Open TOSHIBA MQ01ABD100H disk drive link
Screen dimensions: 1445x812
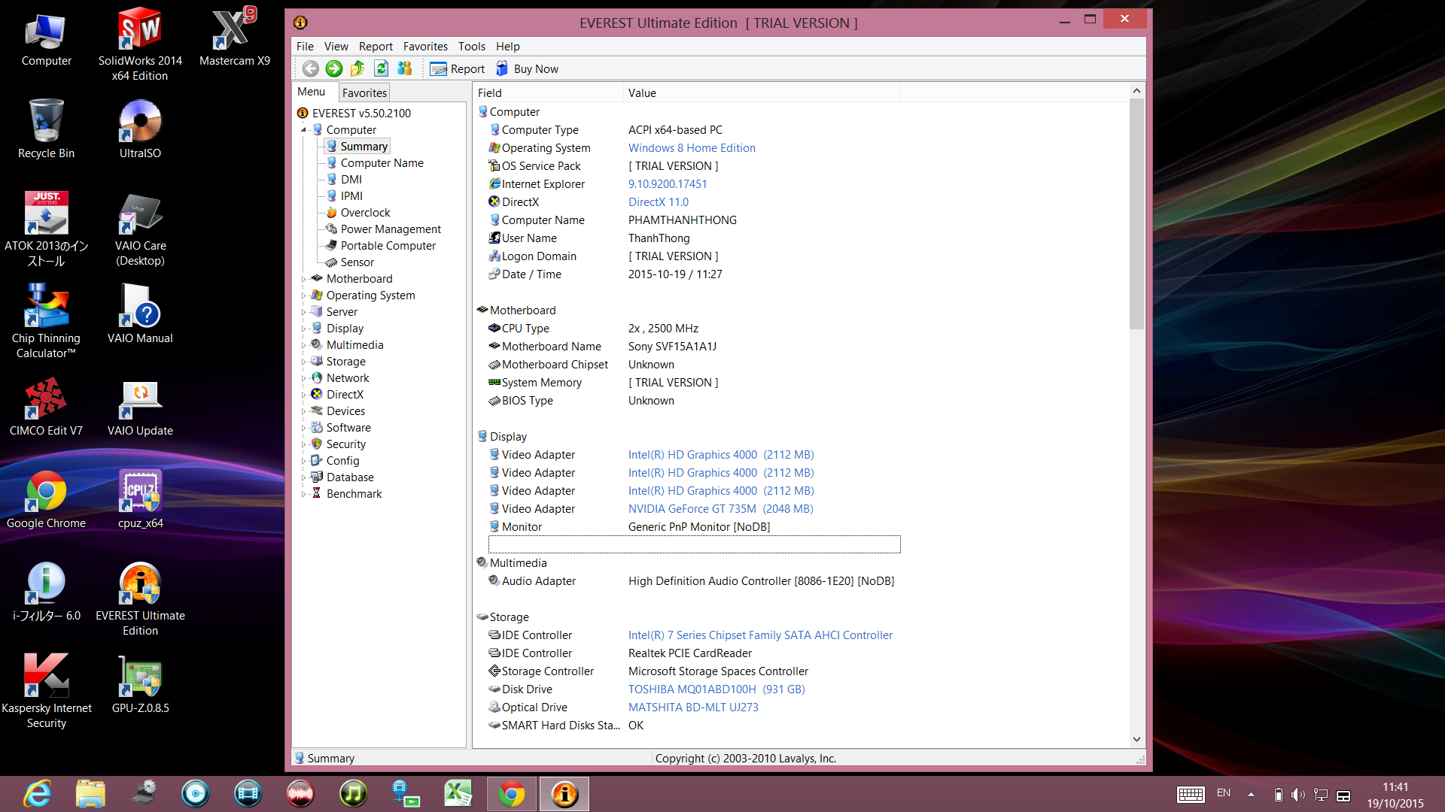716,689
